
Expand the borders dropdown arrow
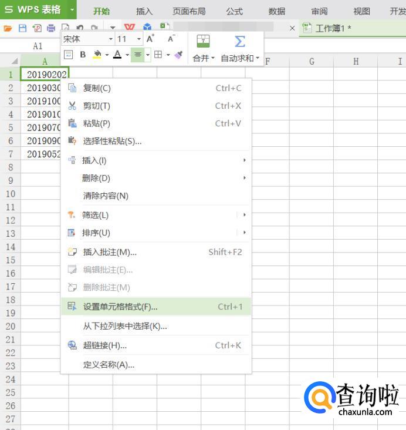coord(168,55)
